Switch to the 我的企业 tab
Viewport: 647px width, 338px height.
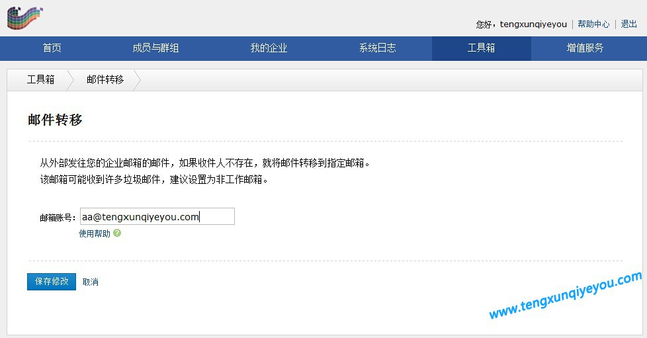269,48
